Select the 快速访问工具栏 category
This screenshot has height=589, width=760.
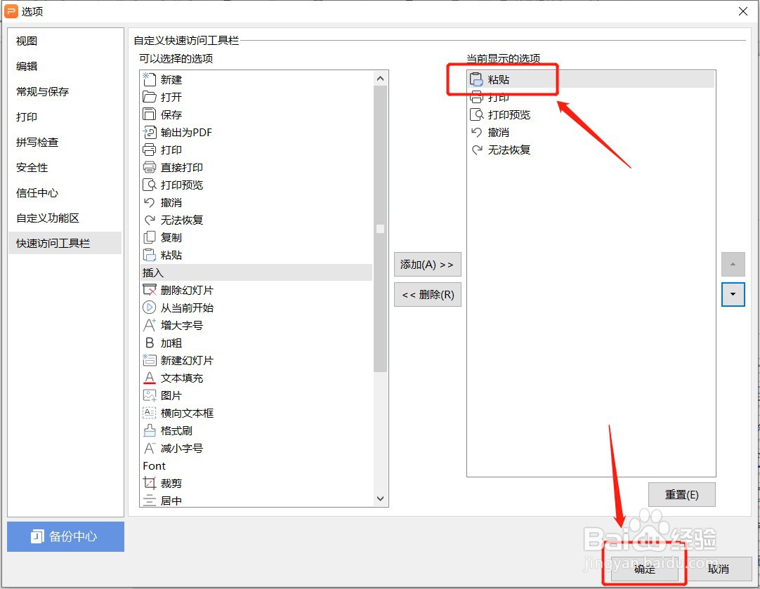coord(65,243)
